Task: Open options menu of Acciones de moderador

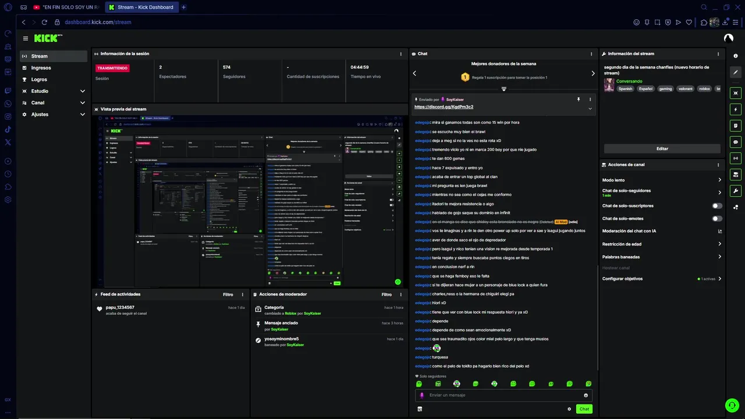Action: (400, 294)
